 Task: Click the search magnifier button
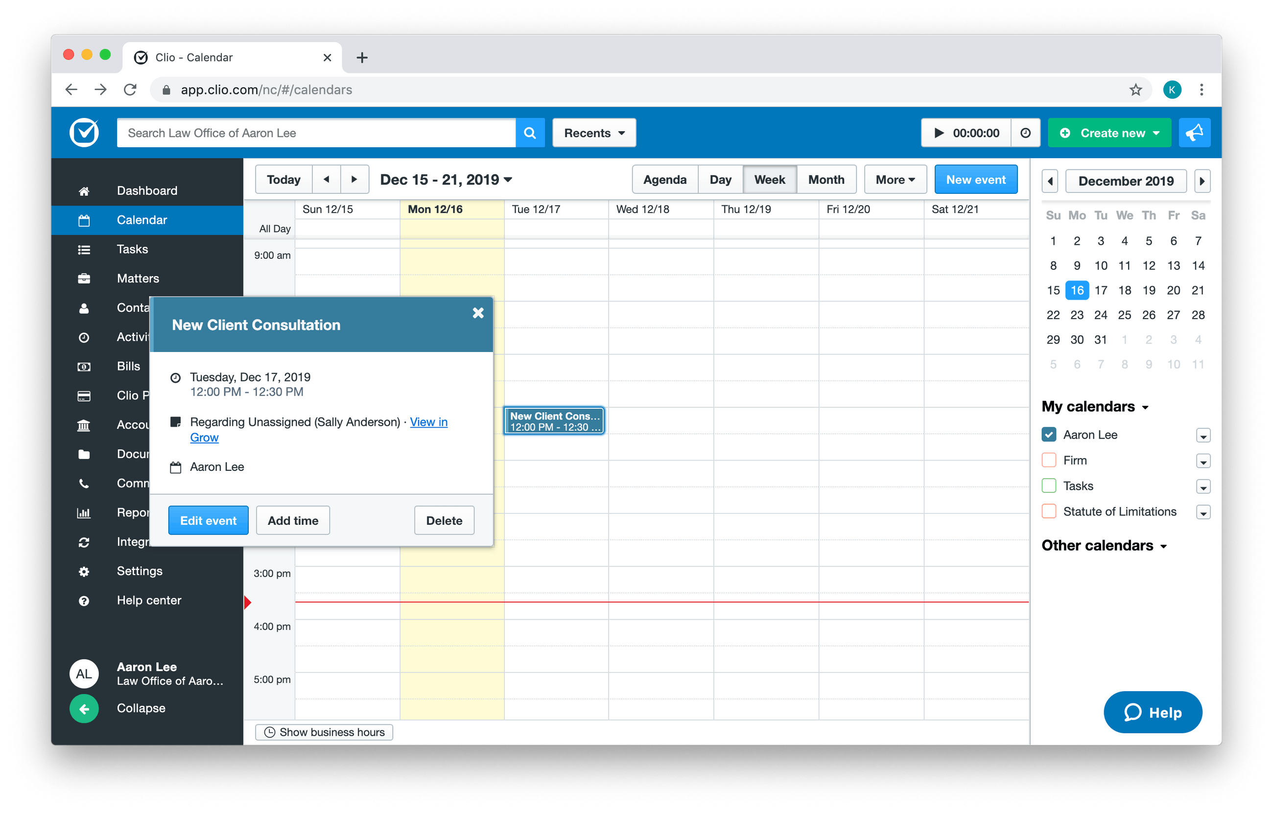click(530, 133)
